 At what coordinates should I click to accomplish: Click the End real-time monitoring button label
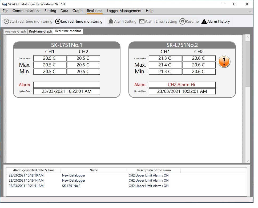(82, 21)
